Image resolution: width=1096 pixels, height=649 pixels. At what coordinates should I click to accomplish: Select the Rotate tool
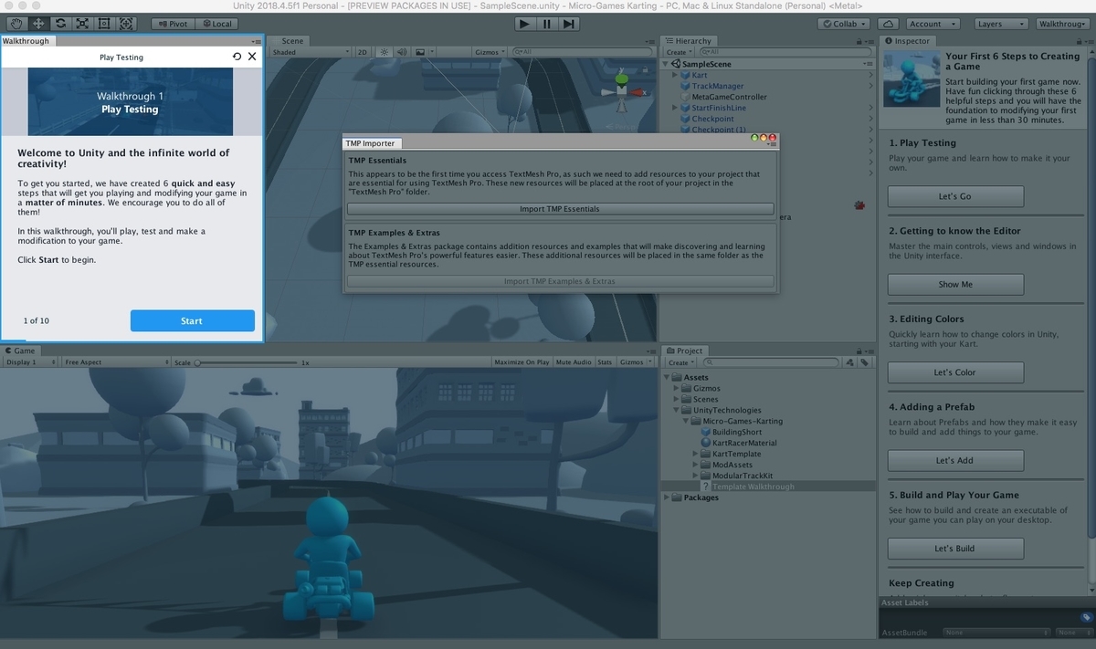point(59,24)
